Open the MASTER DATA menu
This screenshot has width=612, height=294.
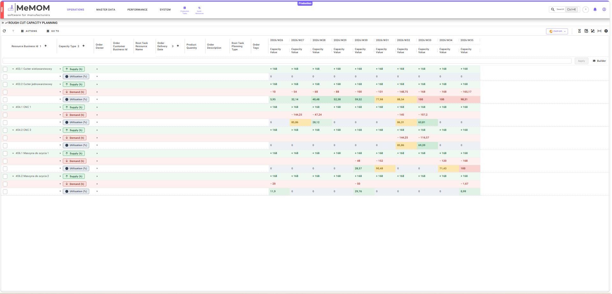click(106, 10)
